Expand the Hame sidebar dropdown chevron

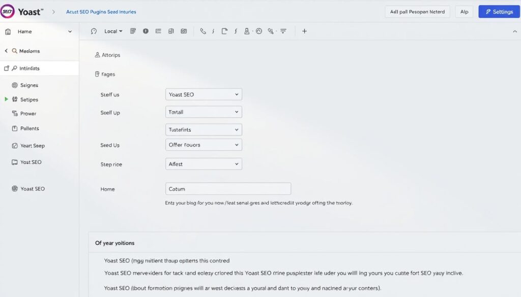tap(70, 31)
